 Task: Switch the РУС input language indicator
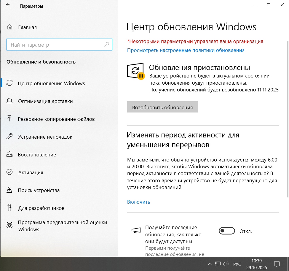coord(237,264)
